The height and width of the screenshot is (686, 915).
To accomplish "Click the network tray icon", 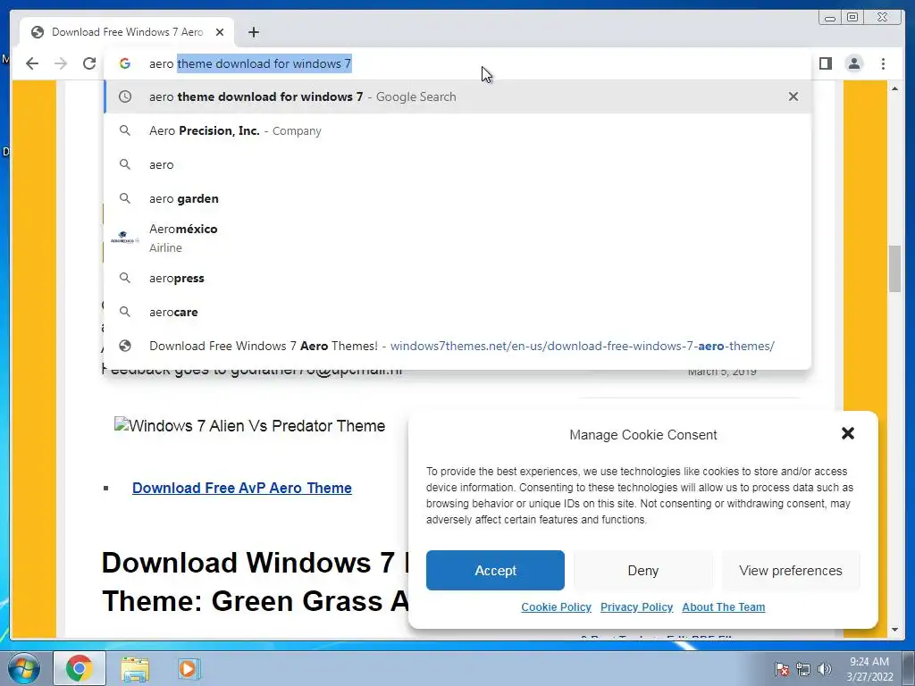I will click(803, 669).
